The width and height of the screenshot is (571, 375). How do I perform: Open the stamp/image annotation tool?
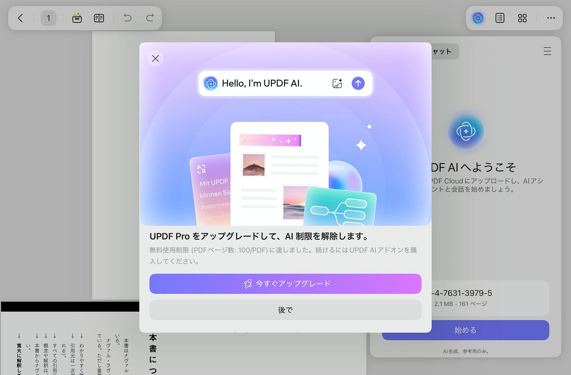77,18
